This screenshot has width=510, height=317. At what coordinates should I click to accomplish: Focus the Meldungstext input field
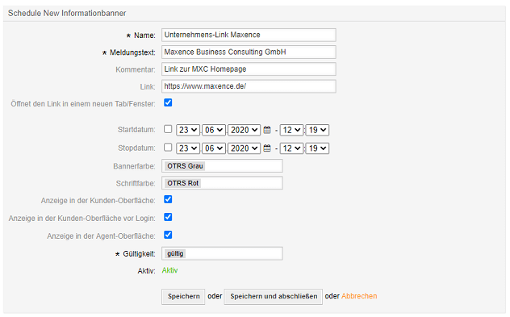(249, 52)
